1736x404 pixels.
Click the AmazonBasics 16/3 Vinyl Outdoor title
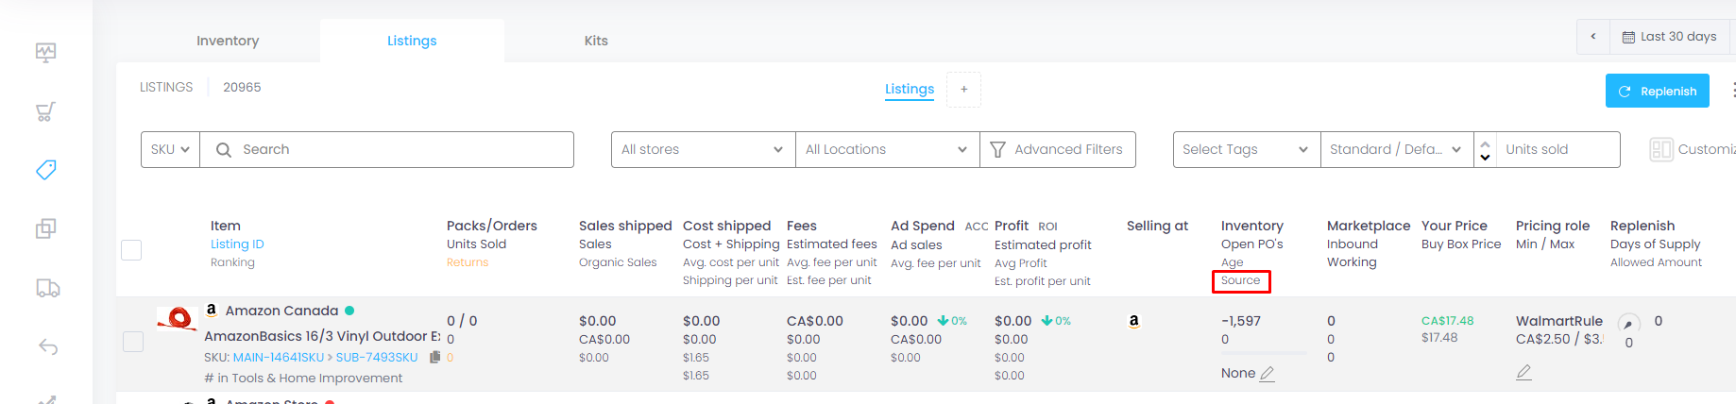(322, 336)
